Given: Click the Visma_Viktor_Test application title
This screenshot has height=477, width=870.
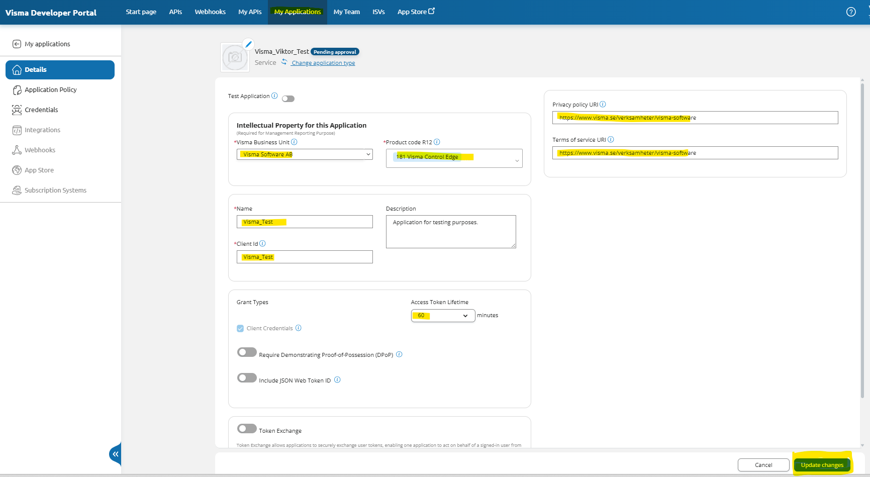Looking at the screenshot, I should (x=281, y=51).
